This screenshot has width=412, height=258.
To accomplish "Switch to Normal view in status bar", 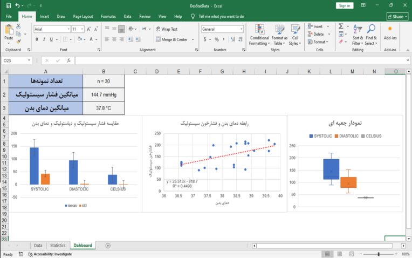I will [x=327, y=254].
